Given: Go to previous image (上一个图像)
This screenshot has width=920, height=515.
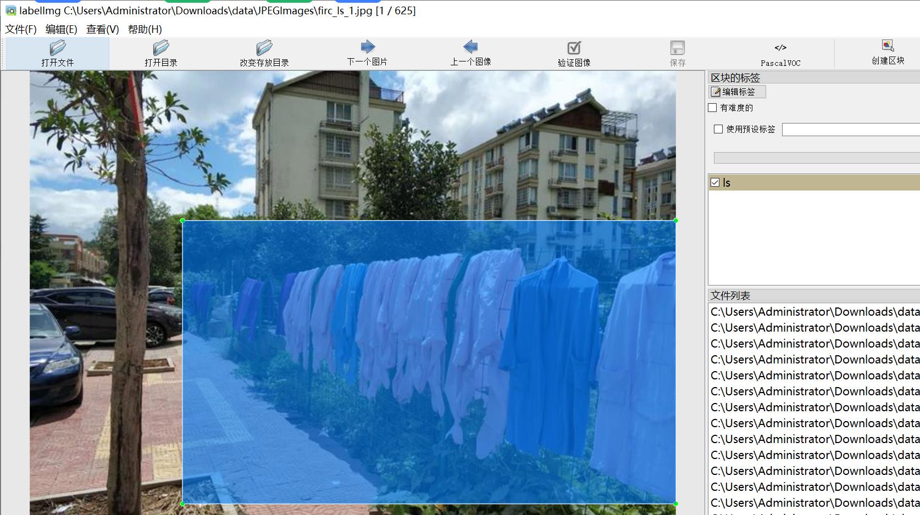Looking at the screenshot, I should pyautogui.click(x=470, y=47).
